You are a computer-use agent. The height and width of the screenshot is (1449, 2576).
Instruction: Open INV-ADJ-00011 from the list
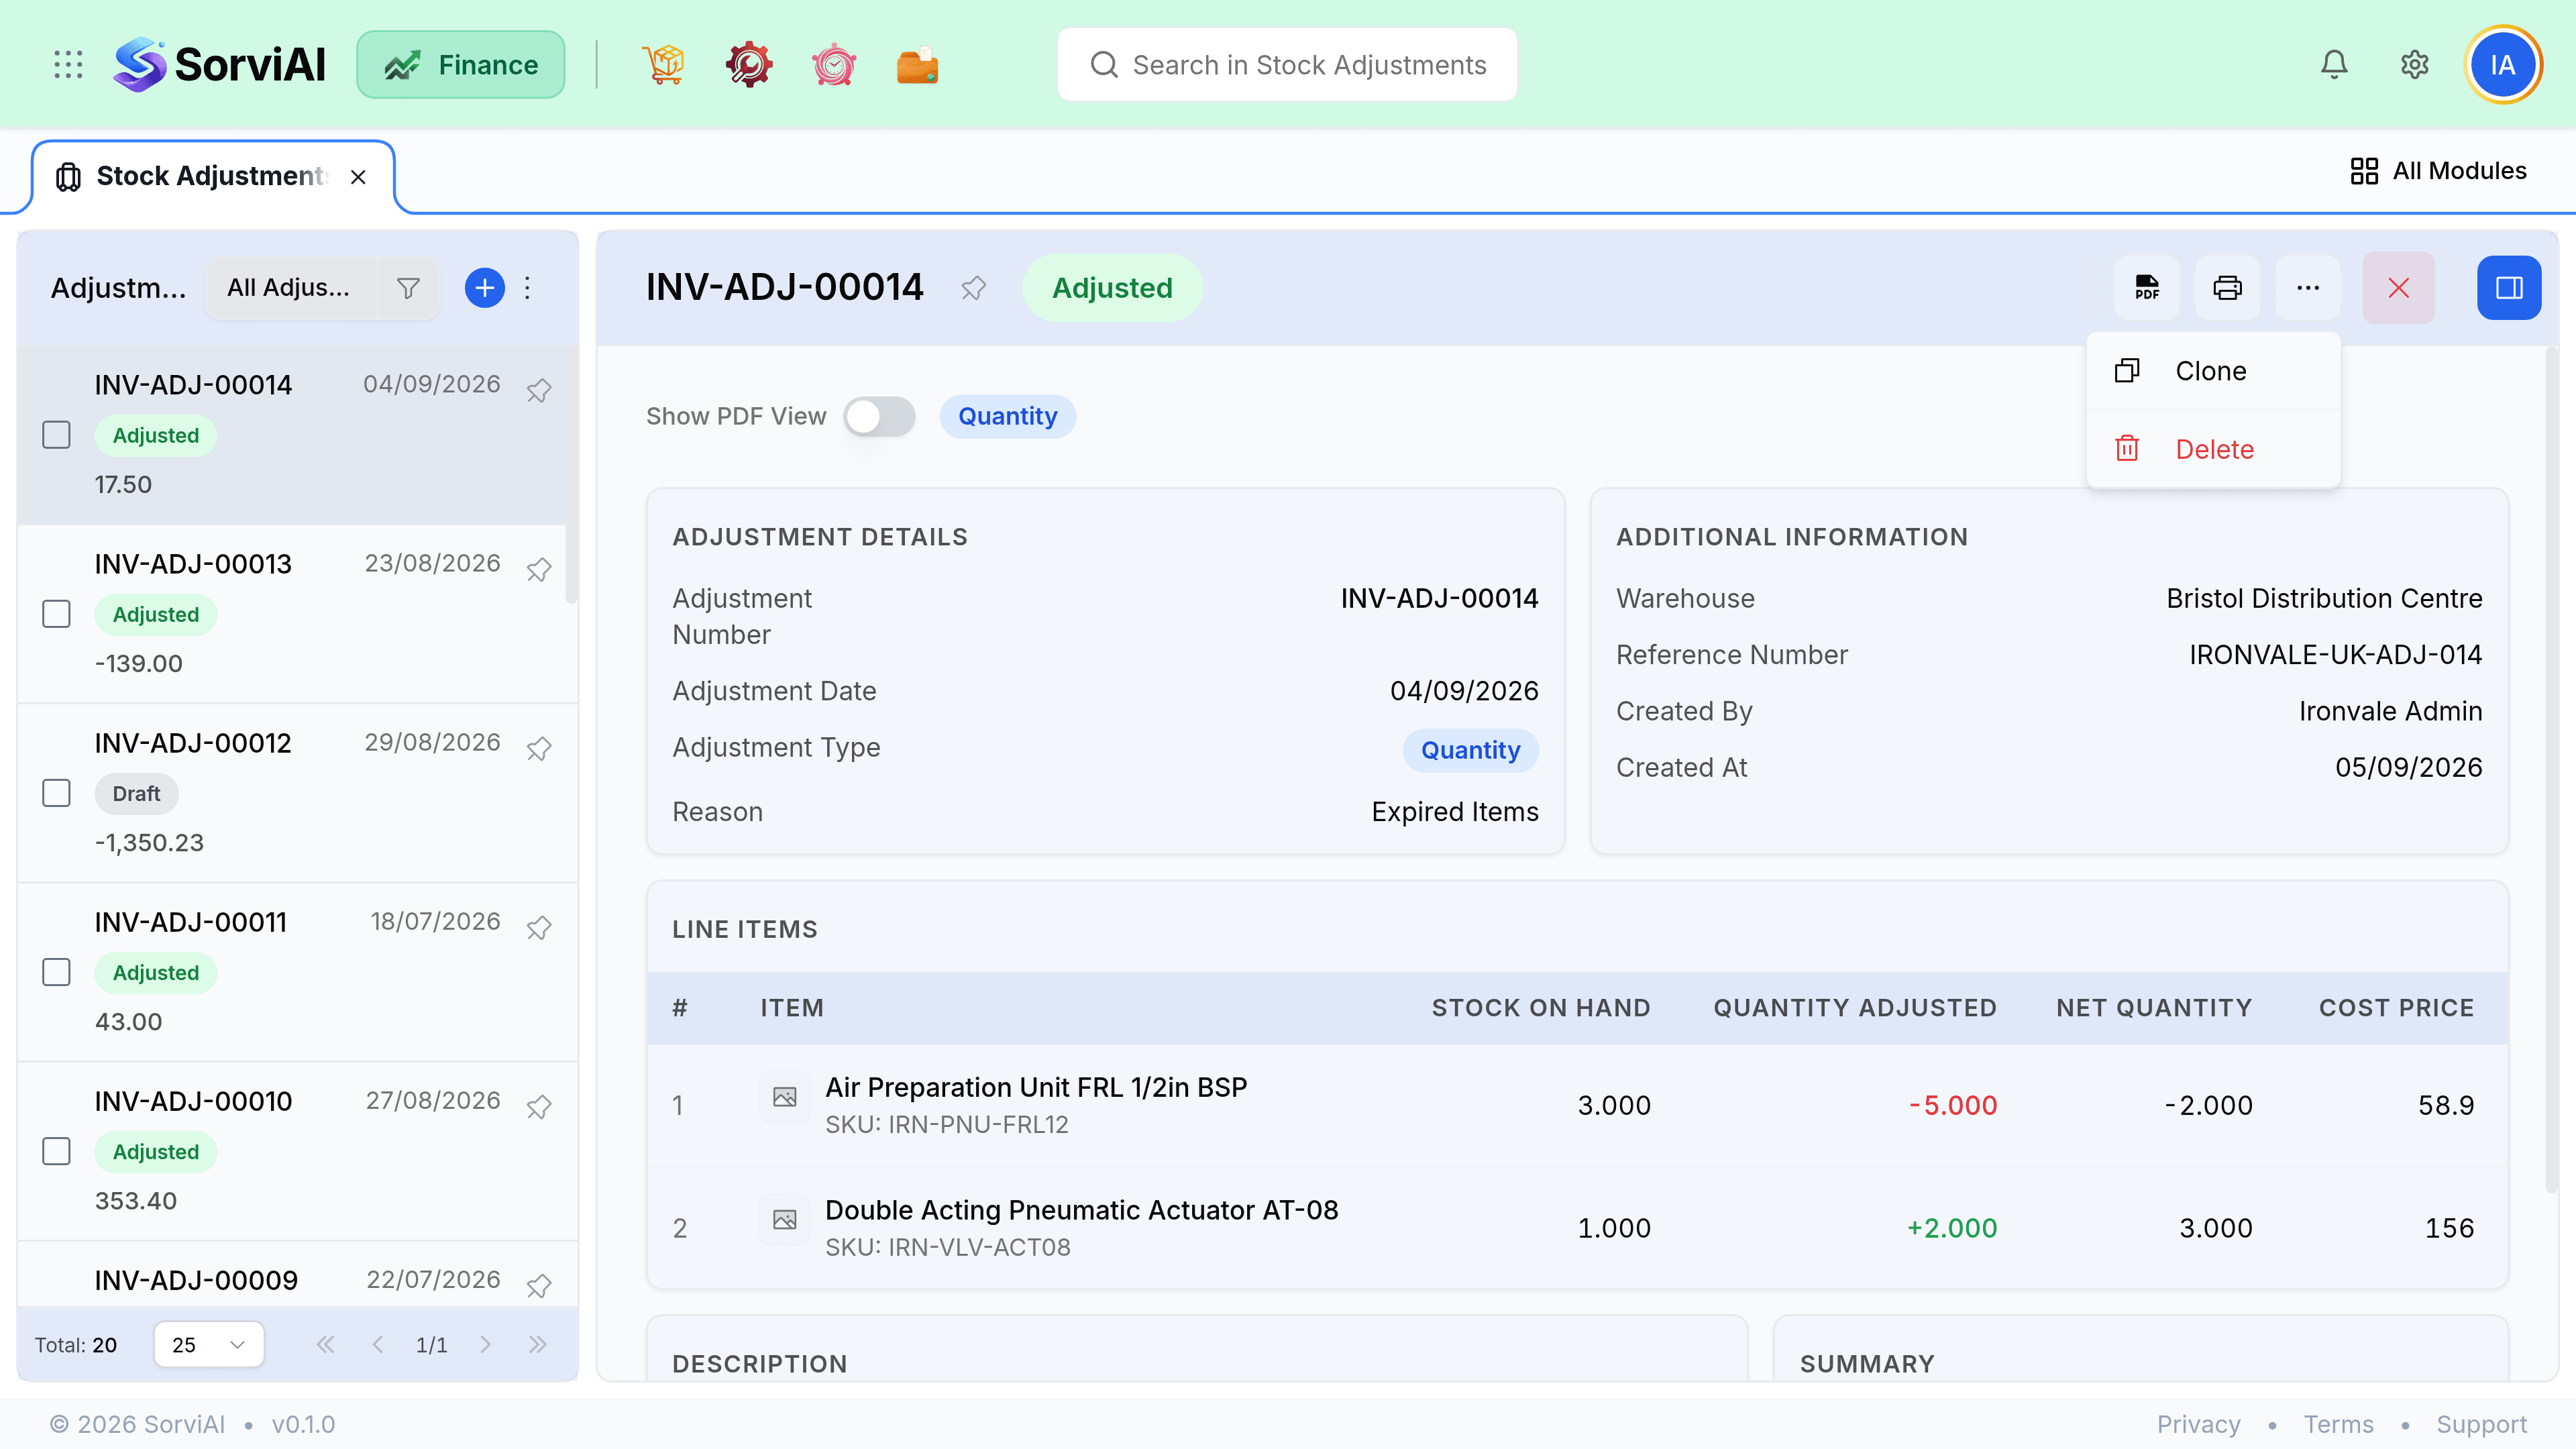297,972
